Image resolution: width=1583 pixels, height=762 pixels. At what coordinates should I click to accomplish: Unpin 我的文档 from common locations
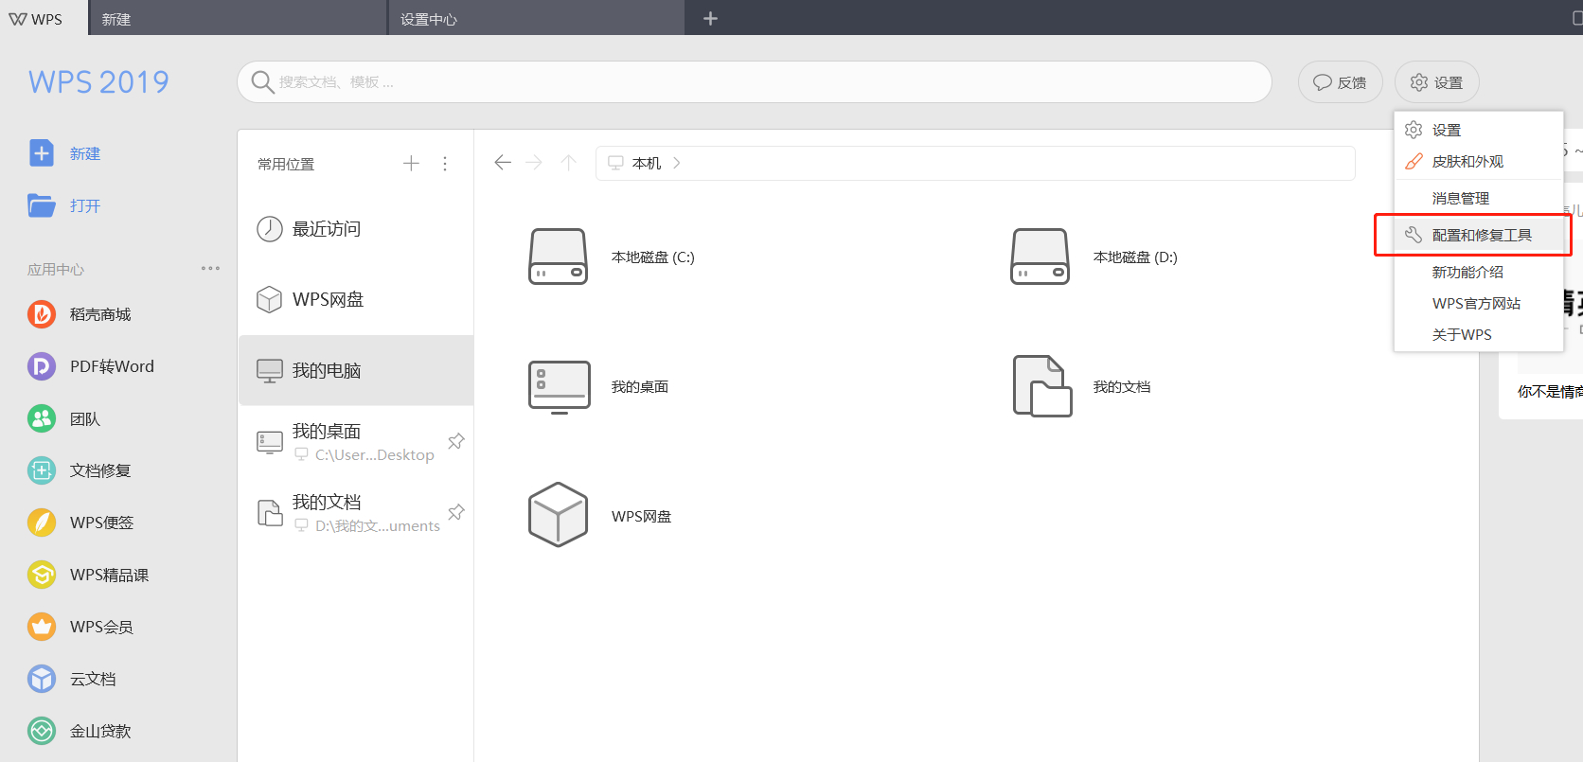click(456, 512)
